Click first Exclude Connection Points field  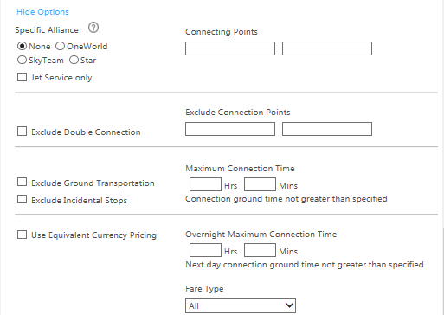pyautogui.click(x=230, y=129)
